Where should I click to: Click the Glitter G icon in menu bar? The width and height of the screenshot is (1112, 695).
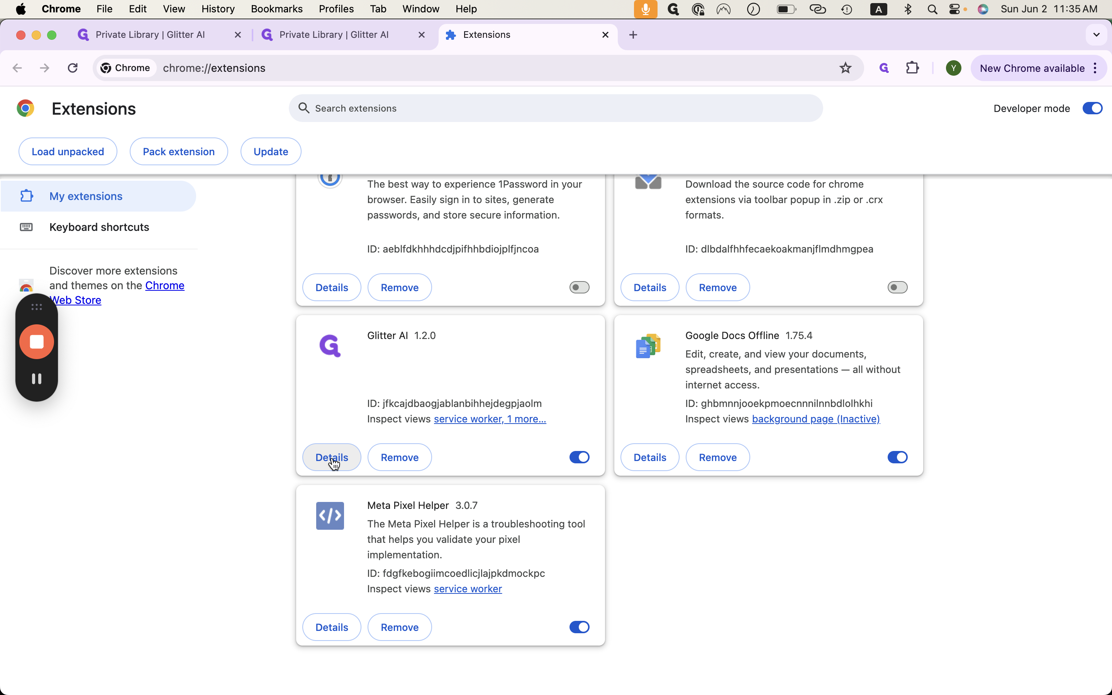coord(673,9)
